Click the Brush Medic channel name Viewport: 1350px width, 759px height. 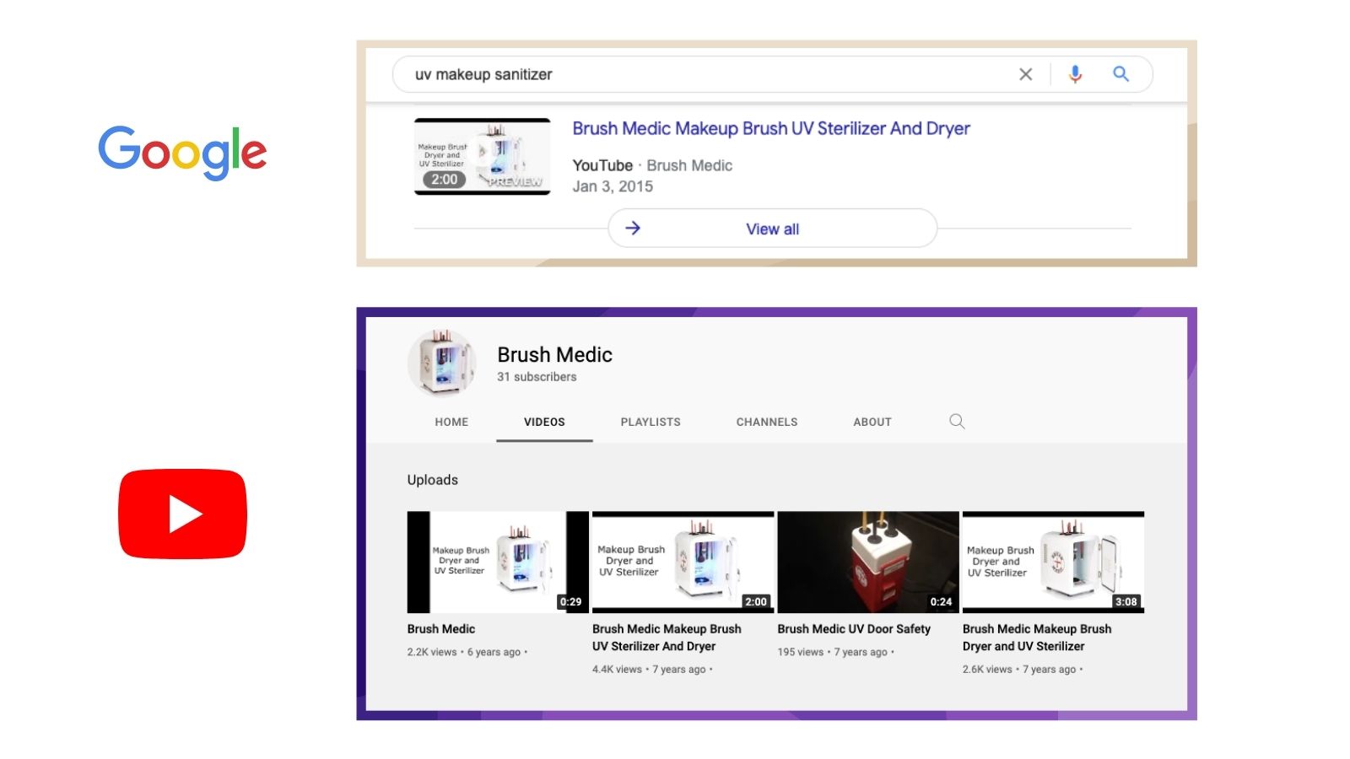pyautogui.click(x=554, y=354)
